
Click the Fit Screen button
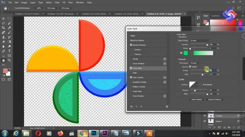pyautogui.click(x=51, y=8)
